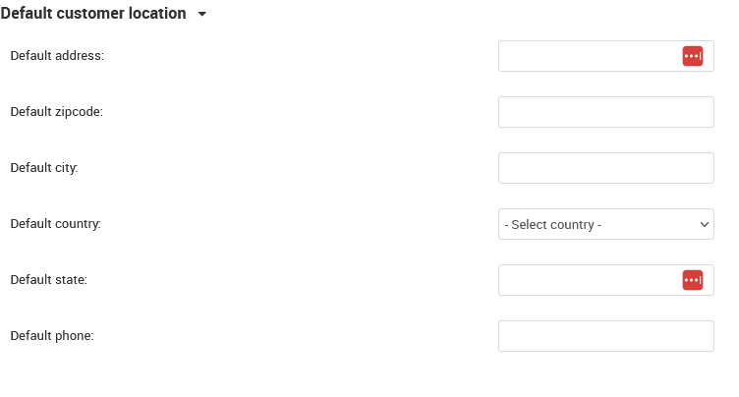The height and width of the screenshot is (397, 739).
Task: Select the Default phone input field
Action: (606, 336)
